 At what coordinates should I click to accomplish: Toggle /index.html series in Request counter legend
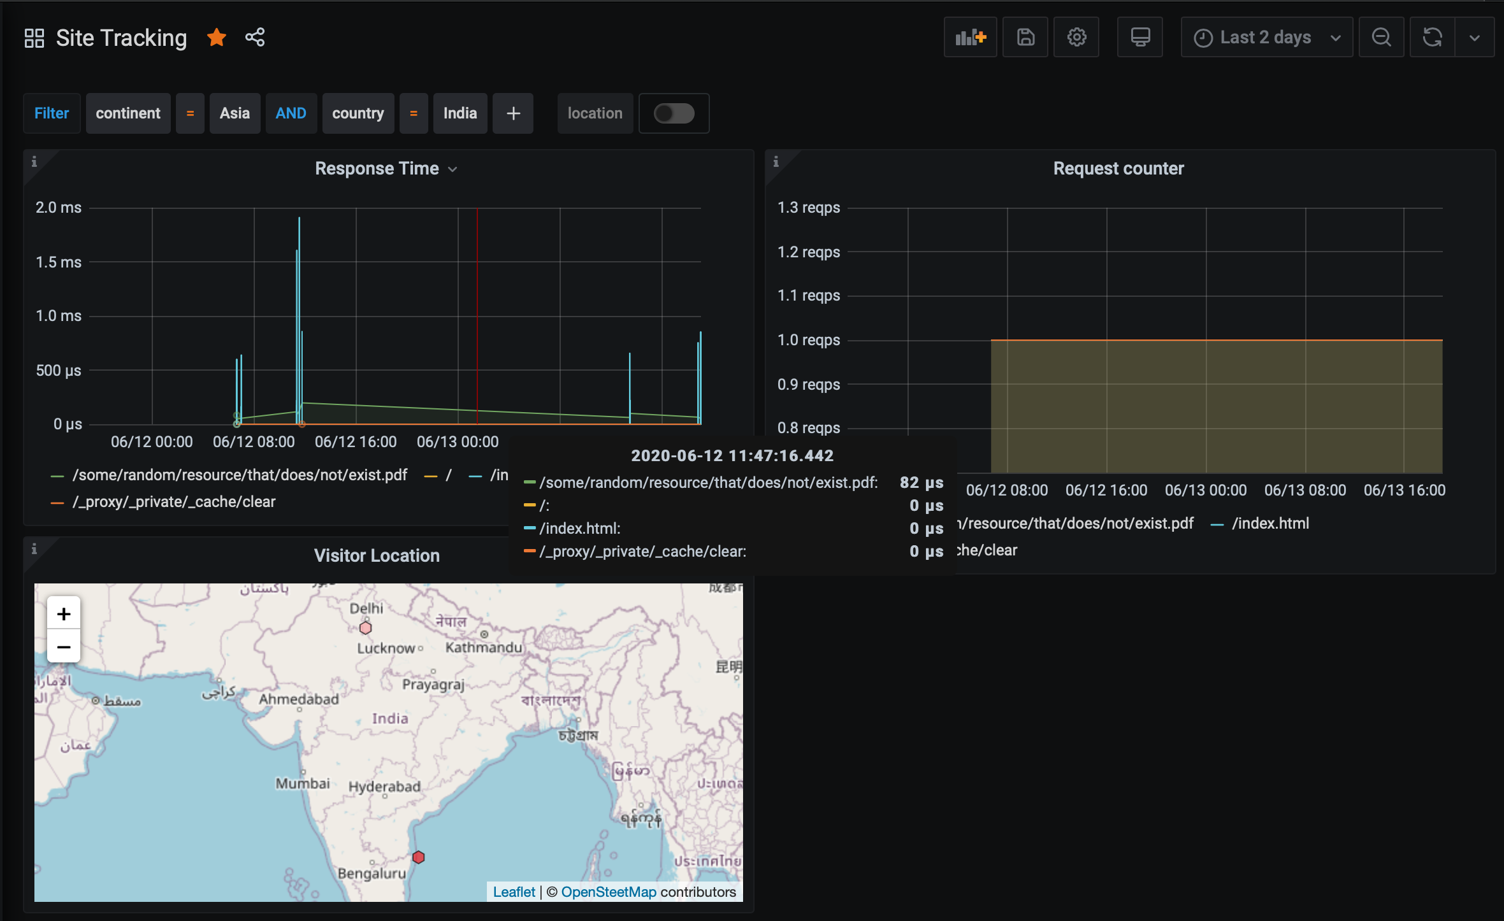(1269, 524)
